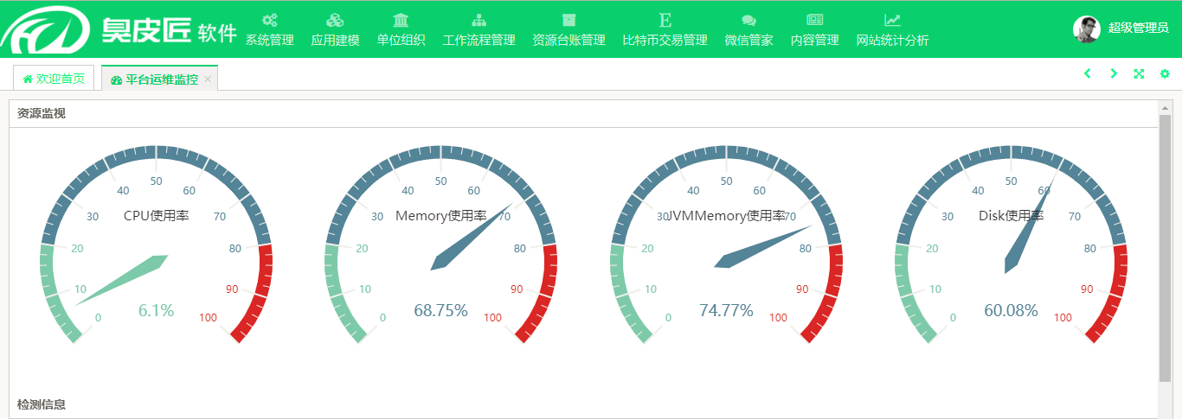Select the 平台运维监控 tab

click(x=161, y=79)
